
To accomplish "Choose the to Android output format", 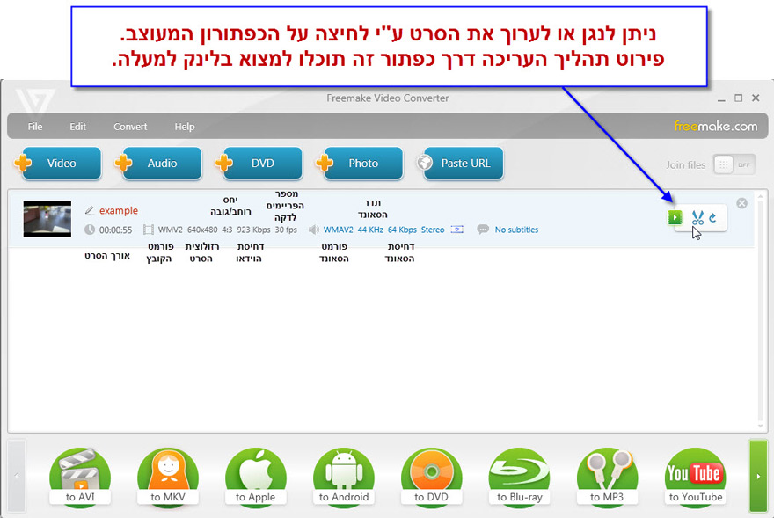I will tap(344, 477).
